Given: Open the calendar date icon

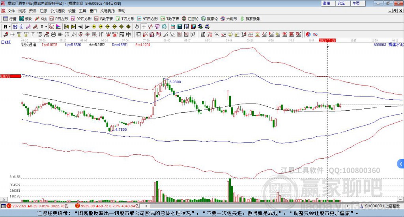Looking at the screenshot, I should [x=173, y=27].
